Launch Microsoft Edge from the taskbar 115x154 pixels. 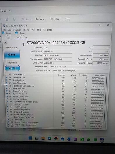(50, 138)
